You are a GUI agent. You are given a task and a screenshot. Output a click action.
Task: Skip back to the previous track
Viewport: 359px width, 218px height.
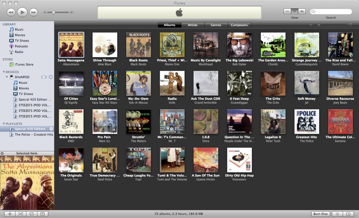pos(11,12)
